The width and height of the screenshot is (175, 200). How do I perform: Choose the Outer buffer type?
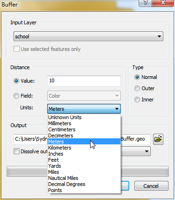pyautogui.click(x=137, y=88)
